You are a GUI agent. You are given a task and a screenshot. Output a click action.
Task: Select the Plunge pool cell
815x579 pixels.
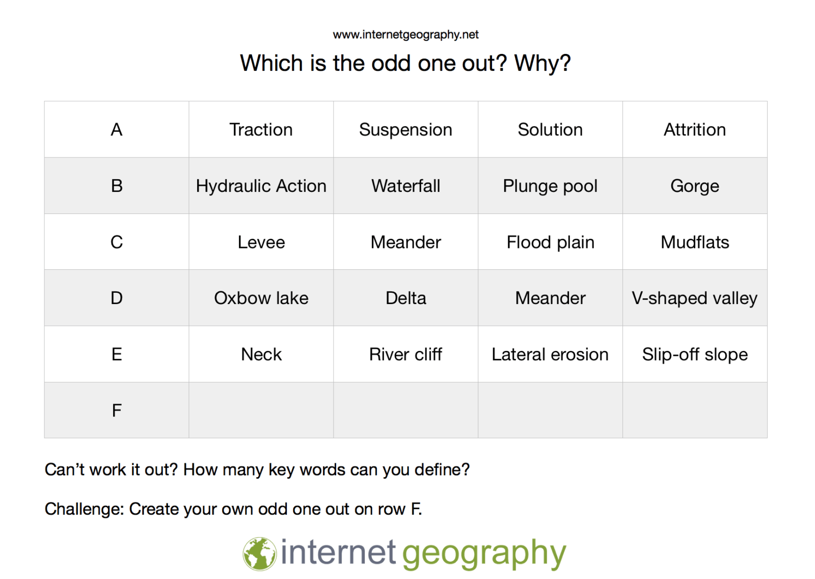point(550,186)
